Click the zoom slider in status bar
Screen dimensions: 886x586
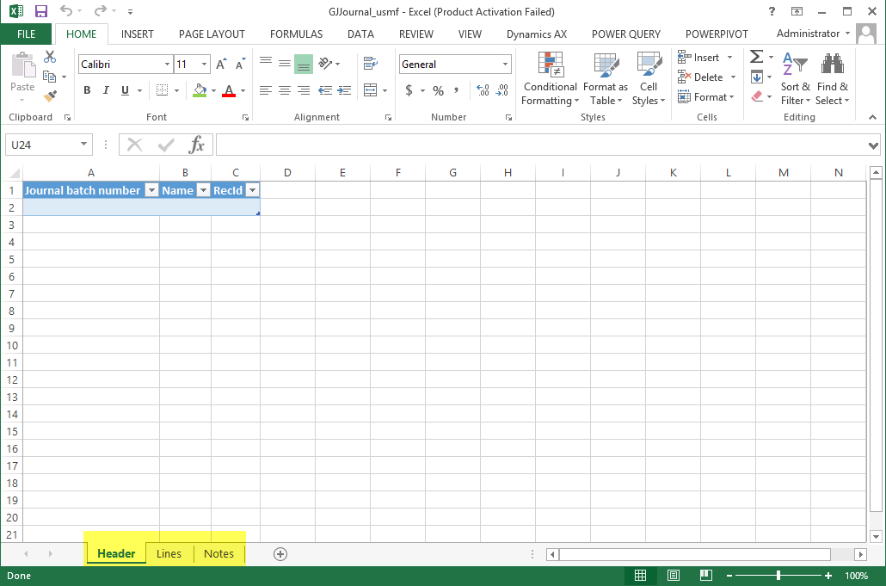pos(778,576)
